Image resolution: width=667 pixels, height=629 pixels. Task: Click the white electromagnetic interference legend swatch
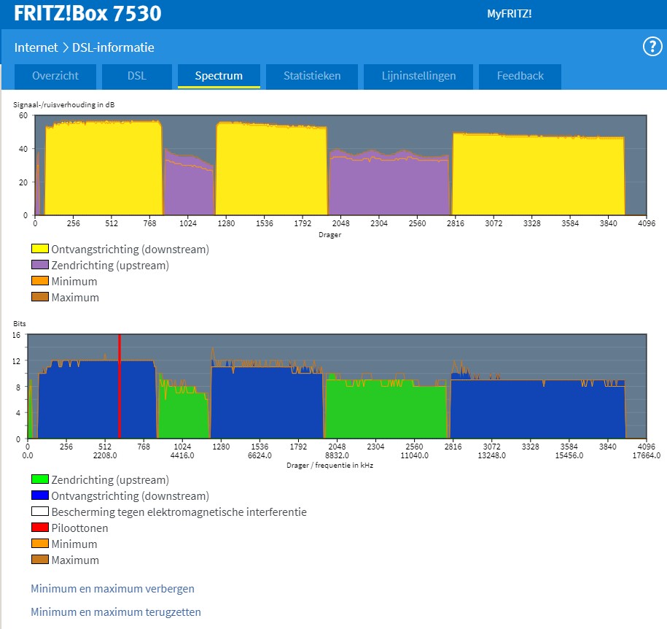[39, 512]
